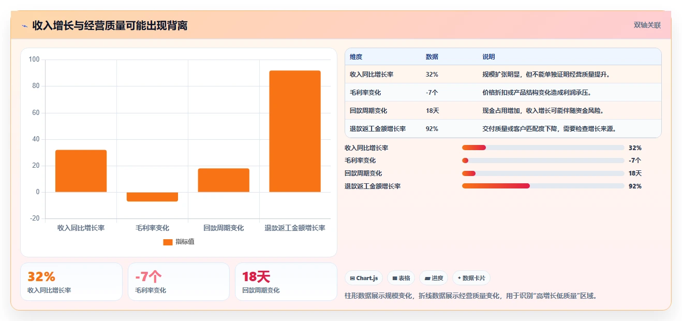Click the -7个 value after the progress bar

635,160
